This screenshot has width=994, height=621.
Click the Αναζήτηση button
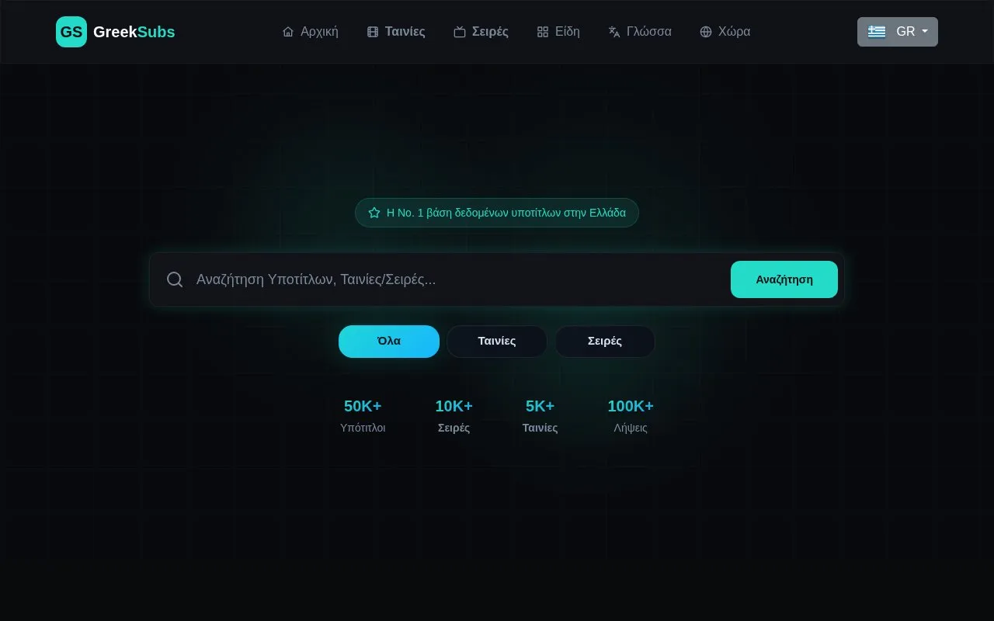coord(784,279)
